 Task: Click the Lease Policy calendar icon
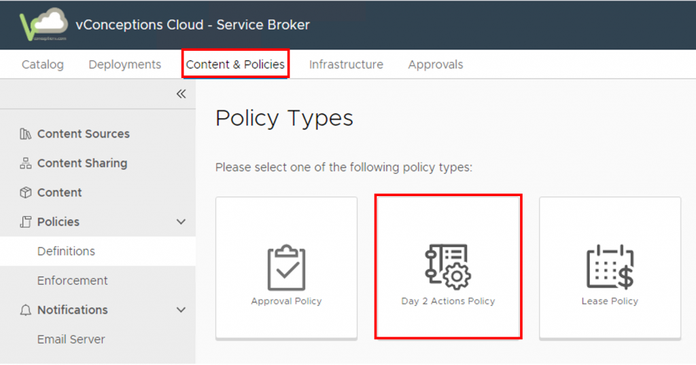tap(610, 267)
